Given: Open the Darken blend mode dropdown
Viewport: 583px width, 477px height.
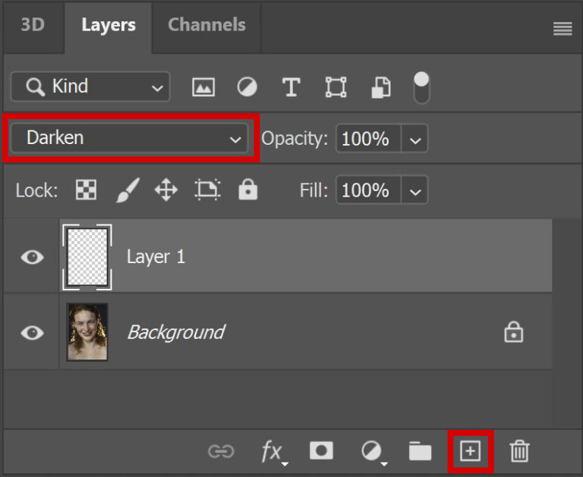Looking at the screenshot, I should pyautogui.click(x=131, y=138).
